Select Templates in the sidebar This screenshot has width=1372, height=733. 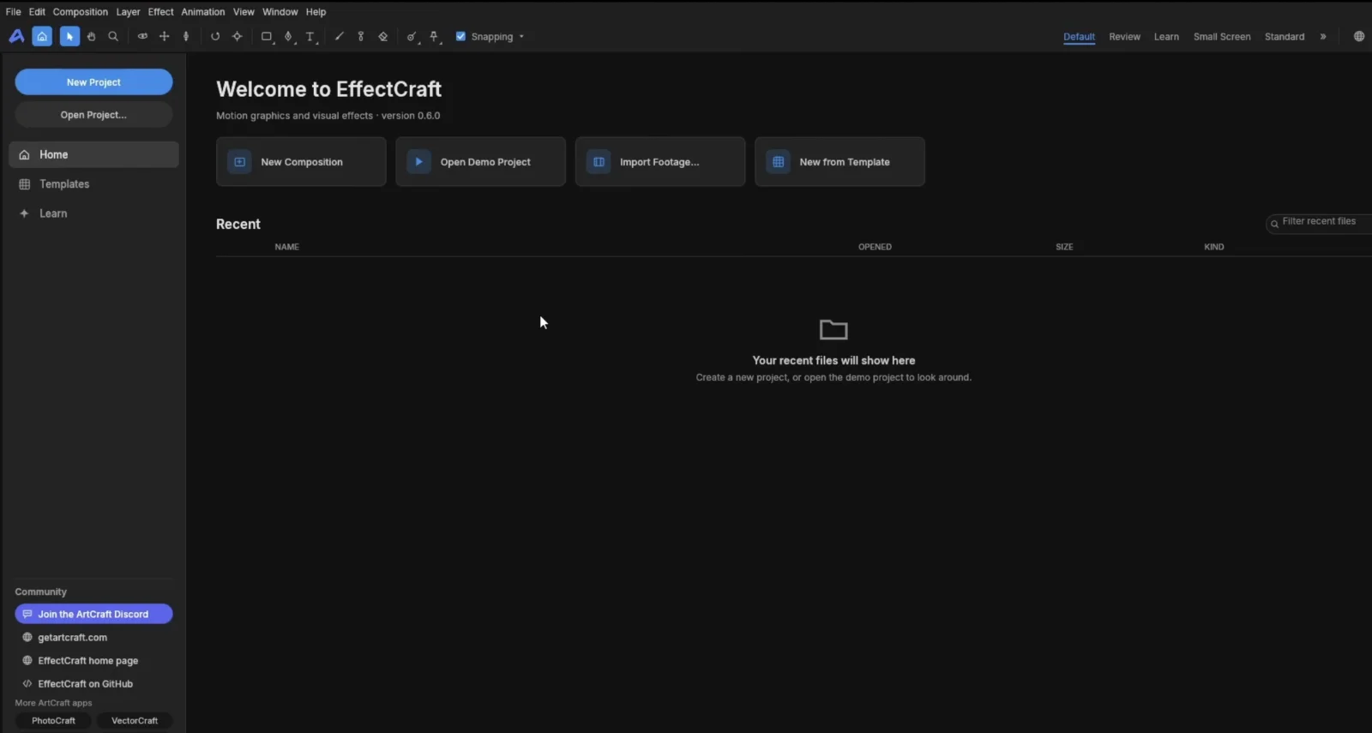pos(93,184)
